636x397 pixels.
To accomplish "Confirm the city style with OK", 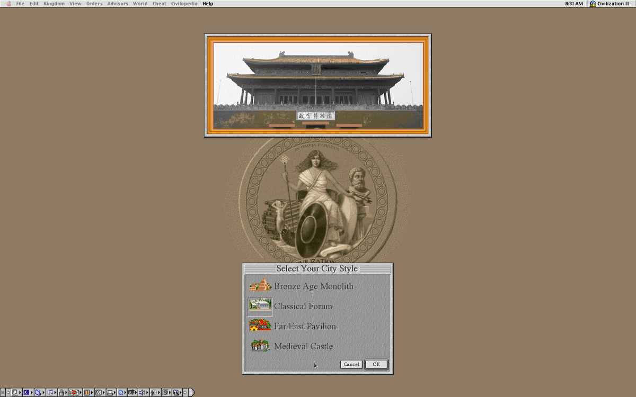I will tap(376, 364).
